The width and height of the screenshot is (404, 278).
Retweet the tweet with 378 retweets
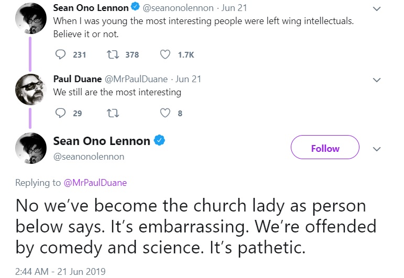click(111, 54)
